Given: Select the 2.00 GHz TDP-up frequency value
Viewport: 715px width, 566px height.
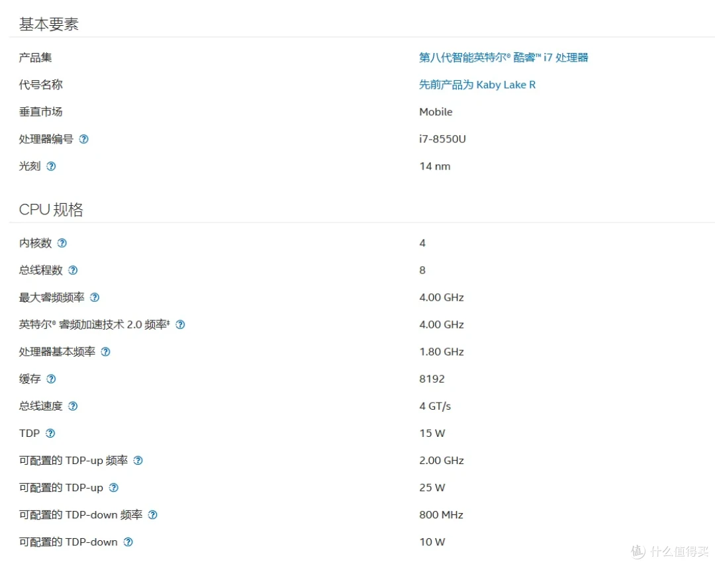Looking at the screenshot, I should [x=442, y=461].
